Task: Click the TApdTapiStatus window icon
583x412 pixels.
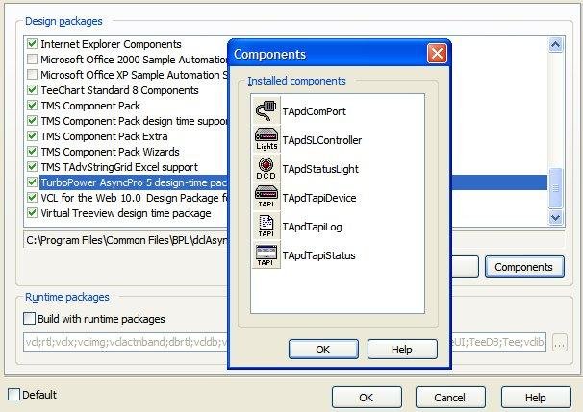Action: (266, 255)
